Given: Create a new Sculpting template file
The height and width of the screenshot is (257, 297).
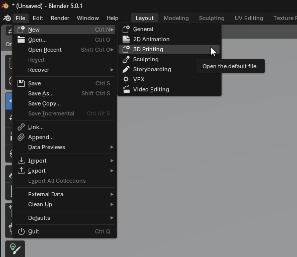Looking at the screenshot, I should pyautogui.click(x=169, y=59).
